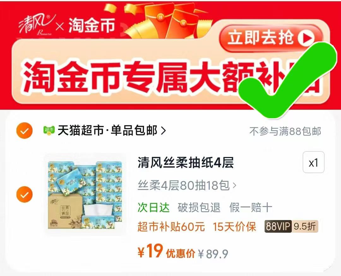Image resolution: width=341 pixels, height=276 pixels.
Task: Tap the 15天价保 price protection tag
Action: (x=234, y=227)
